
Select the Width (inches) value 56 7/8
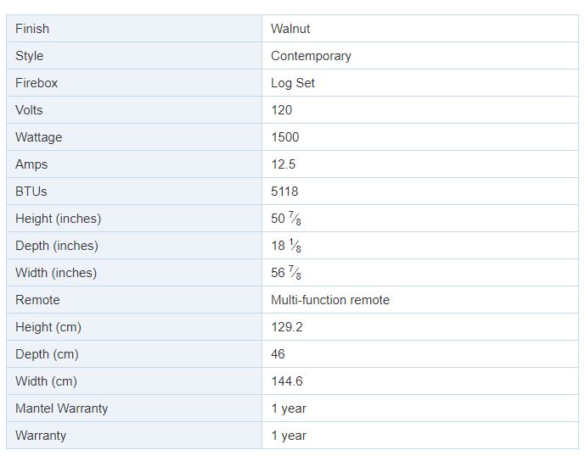[x=286, y=273]
